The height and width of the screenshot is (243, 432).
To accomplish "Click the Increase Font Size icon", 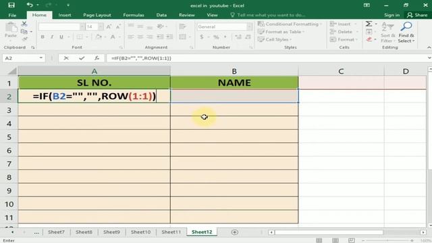I will (109, 27).
